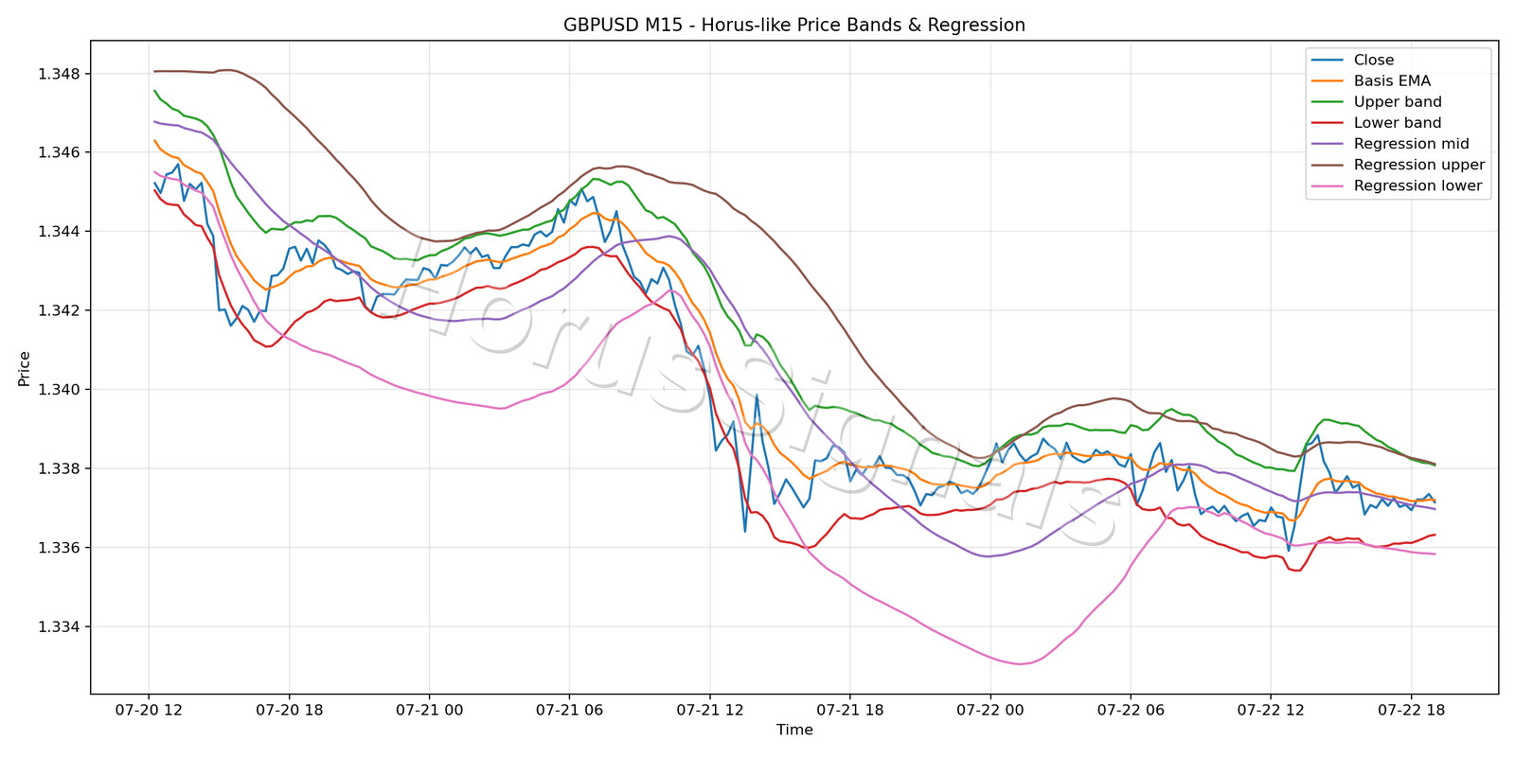Click the '07-21 12' x-axis tick label
Image resolution: width=1515 pixels, height=757 pixels.
pos(709,710)
